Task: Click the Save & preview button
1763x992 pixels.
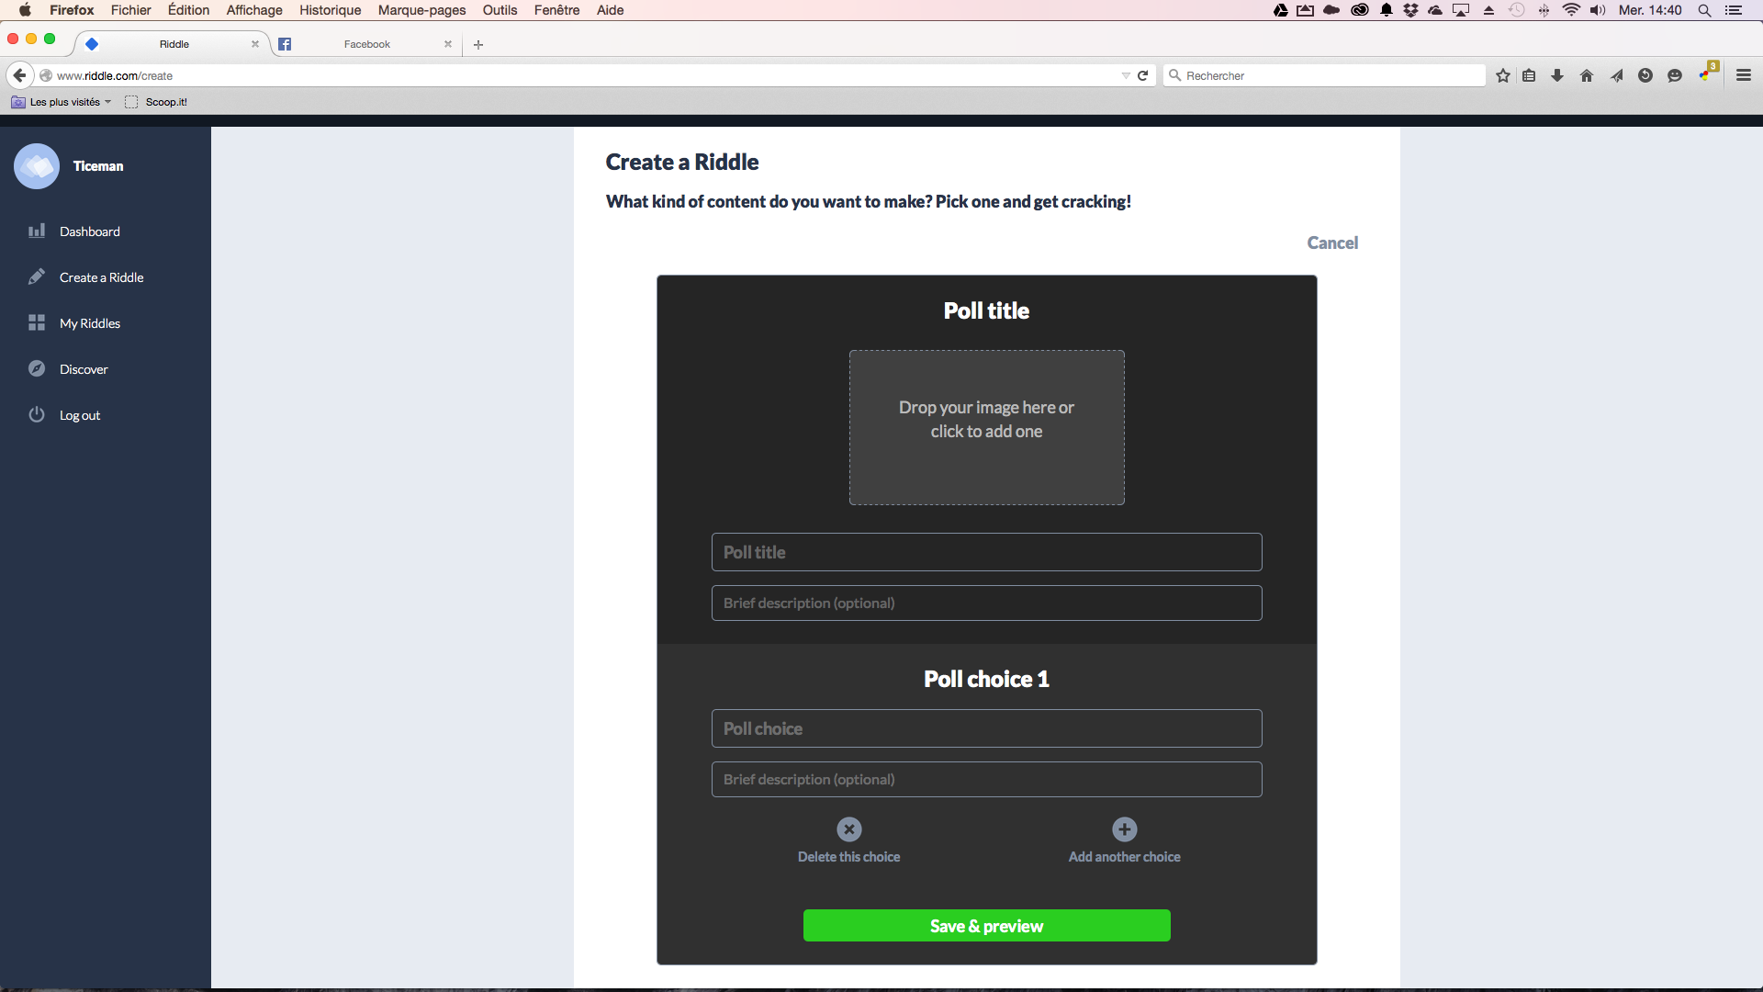Action: [985, 925]
